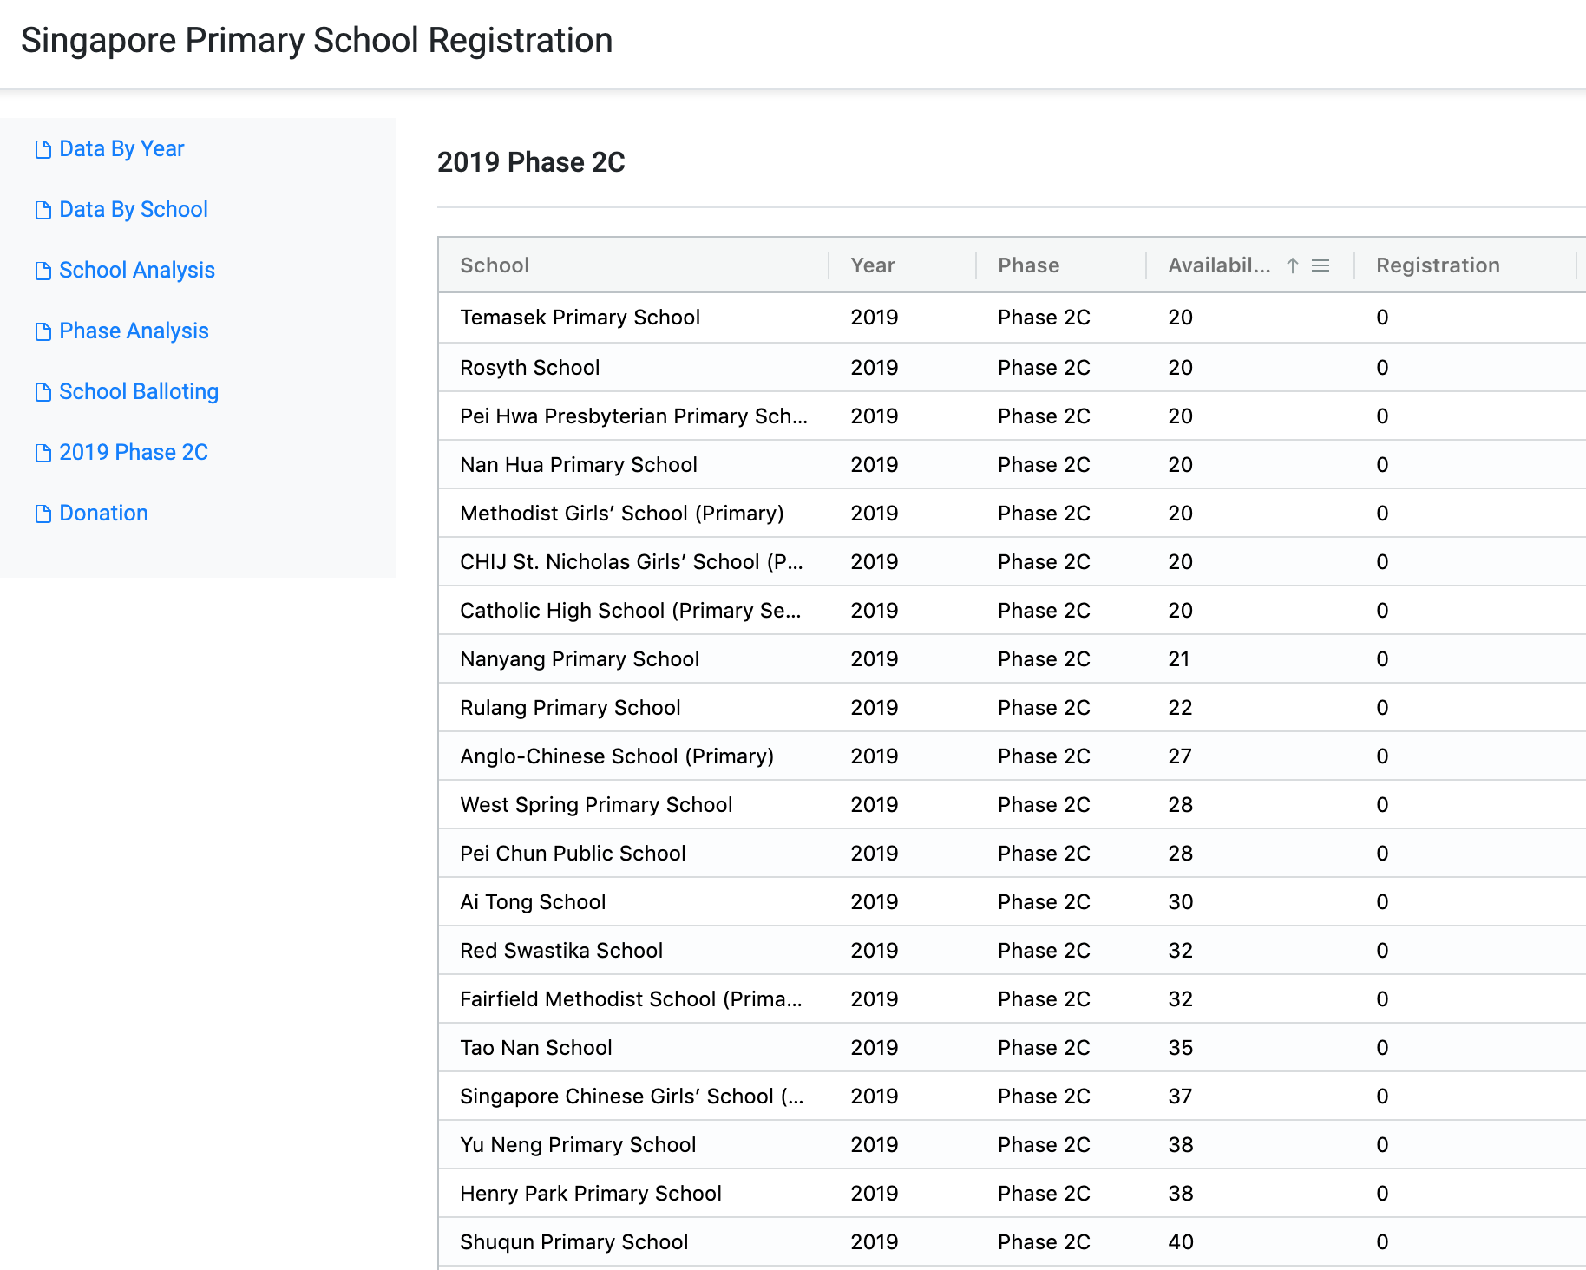The height and width of the screenshot is (1270, 1586).
Task: Click the page icon beside School Analysis
Action: pos(43,272)
